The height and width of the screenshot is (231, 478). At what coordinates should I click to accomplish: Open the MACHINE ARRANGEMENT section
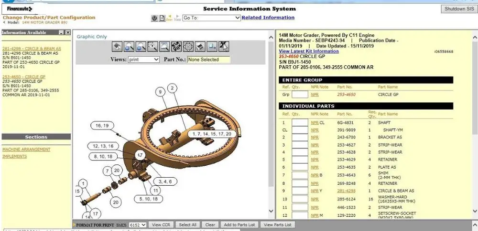[x=26, y=149]
